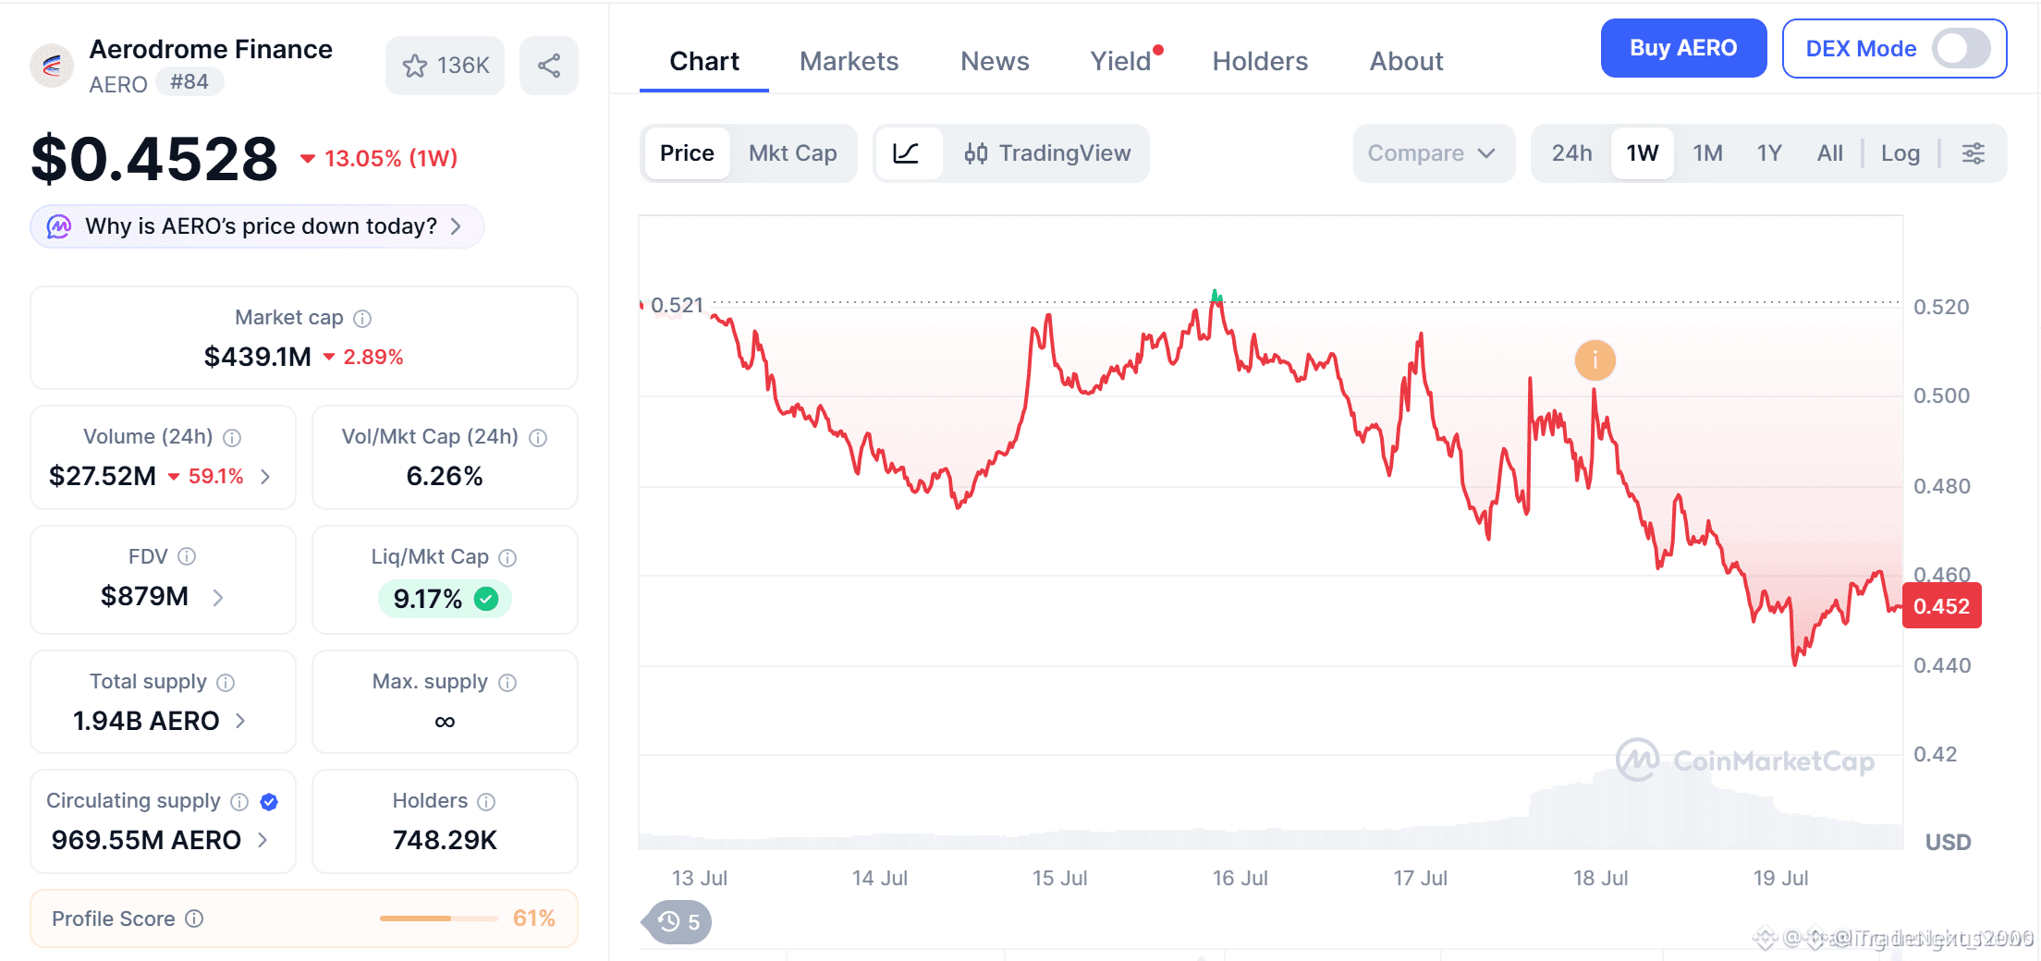Open the Yield tab
Image resolution: width=2041 pixels, height=961 pixels.
(x=1120, y=61)
